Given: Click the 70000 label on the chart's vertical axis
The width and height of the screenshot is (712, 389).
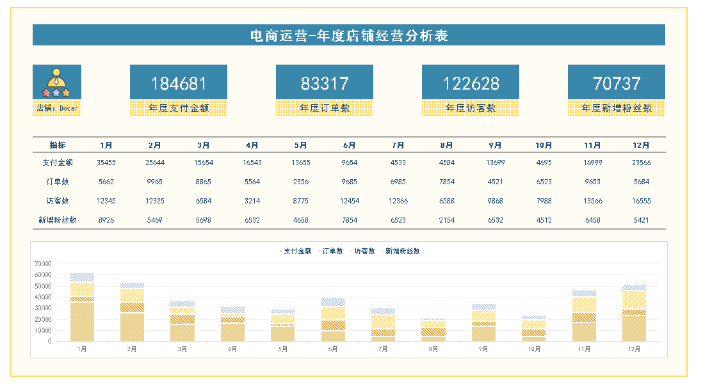Looking at the screenshot, I should coord(43,264).
